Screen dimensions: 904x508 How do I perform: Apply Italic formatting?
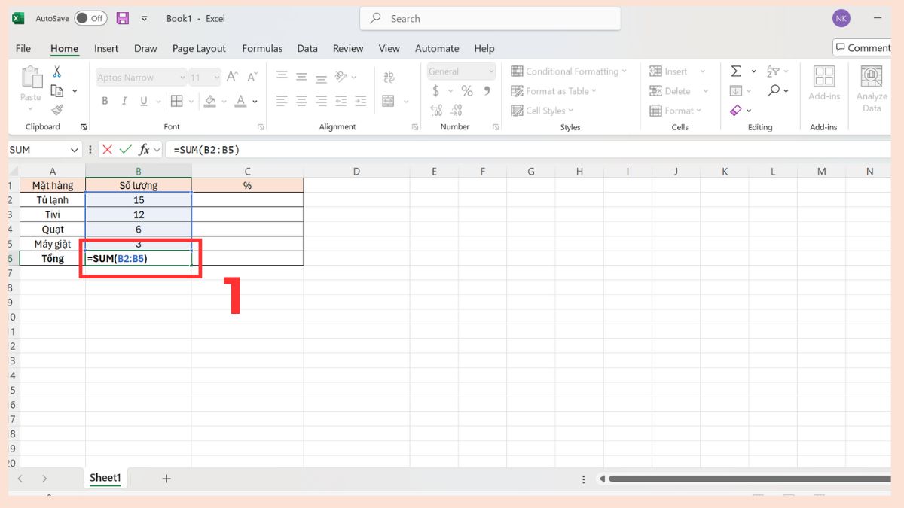pos(124,100)
